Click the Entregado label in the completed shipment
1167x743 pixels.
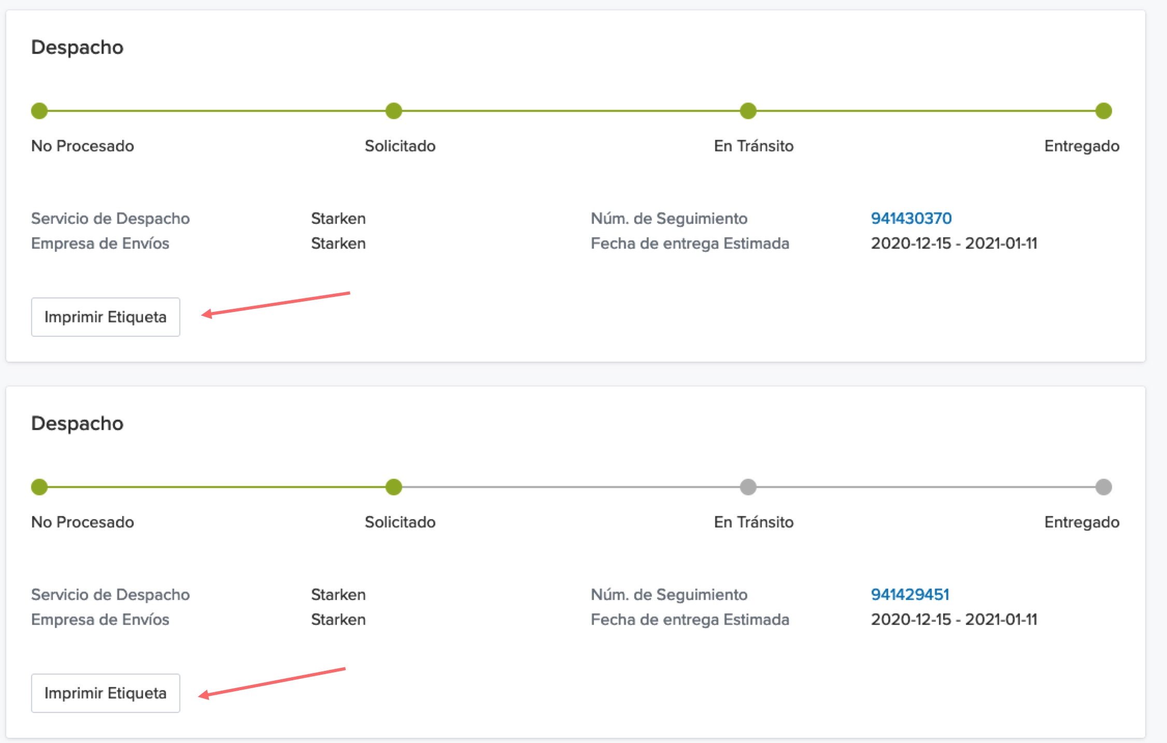coord(1081,146)
